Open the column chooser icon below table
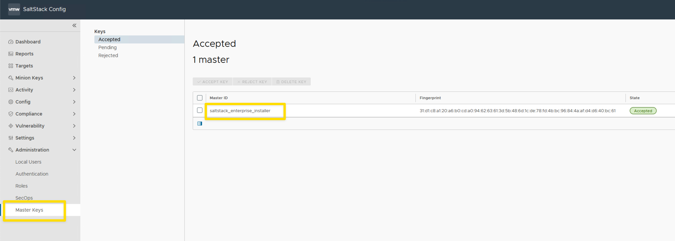Image resolution: width=675 pixels, height=241 pixels. [200, 124]
